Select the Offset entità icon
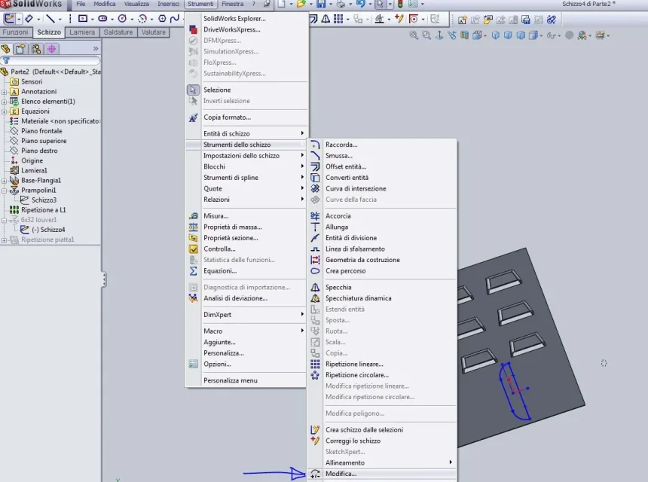The width and height of the screenshot is (648, 482). pyautogui.click(x=315, y=167)
